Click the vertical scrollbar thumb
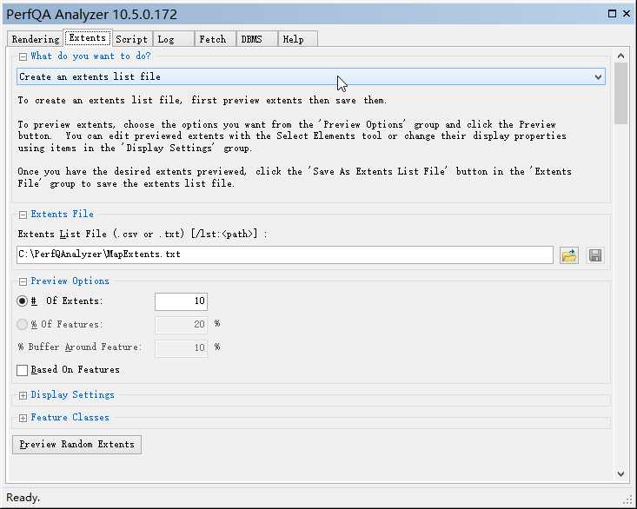 click(620, 94)
